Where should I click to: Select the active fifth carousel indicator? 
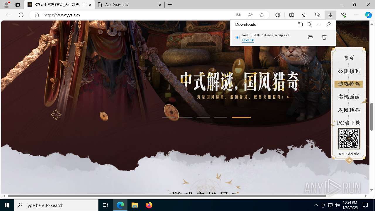[x=241, y=117]
